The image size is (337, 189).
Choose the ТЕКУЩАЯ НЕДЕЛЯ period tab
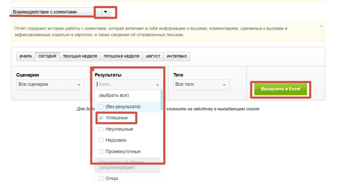click(80, 56)
